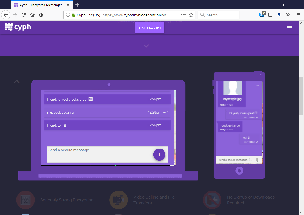Click the phone mockup home button
This screenshot has width=304, height=215.
[x=239, y=171]
